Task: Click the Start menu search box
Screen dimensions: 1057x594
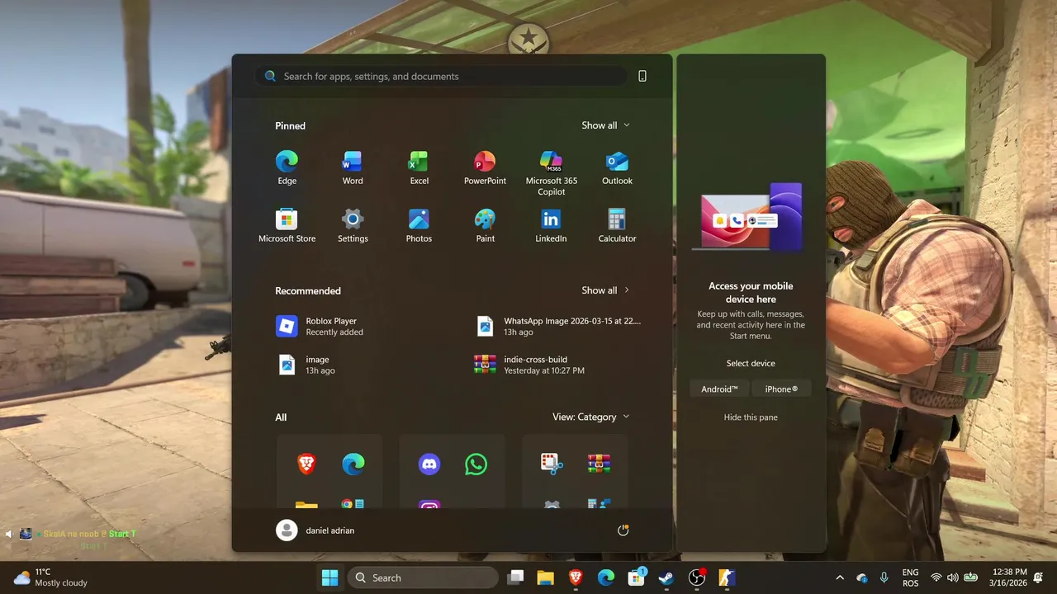Action: pyautogui.click(x=441, y=76)
